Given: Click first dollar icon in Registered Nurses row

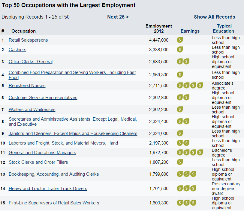Looking at the screenshot, I should pos(180,85).
